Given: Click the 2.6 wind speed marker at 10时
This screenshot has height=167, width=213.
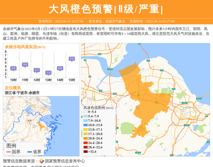Looking at the screenshot, I should (x=13, y=68).
